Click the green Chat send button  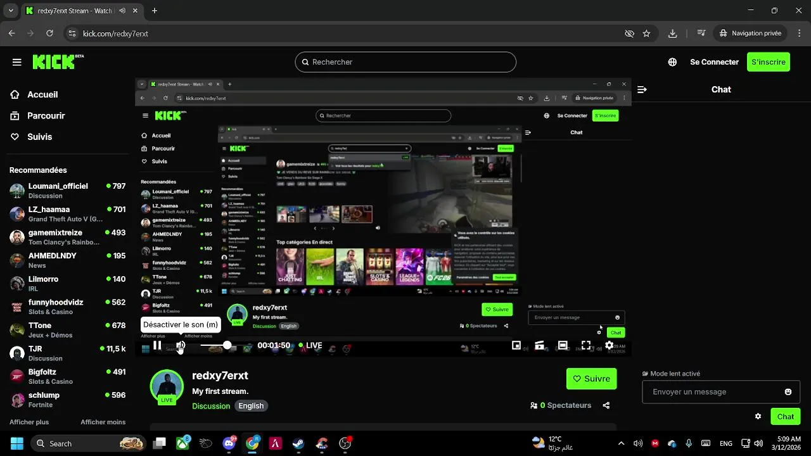click(x=785, y=417)
